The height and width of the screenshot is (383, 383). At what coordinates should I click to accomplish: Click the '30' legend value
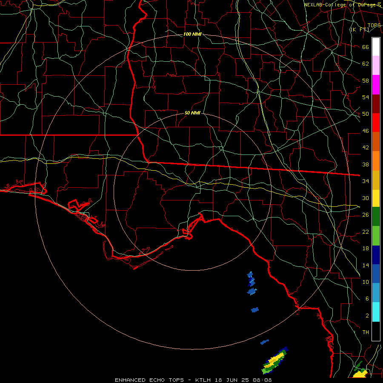tap(366, 198)
